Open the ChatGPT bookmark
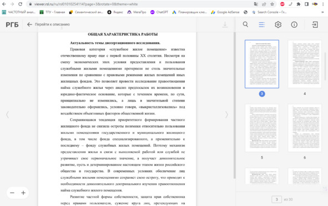 [x=159, y=12]
